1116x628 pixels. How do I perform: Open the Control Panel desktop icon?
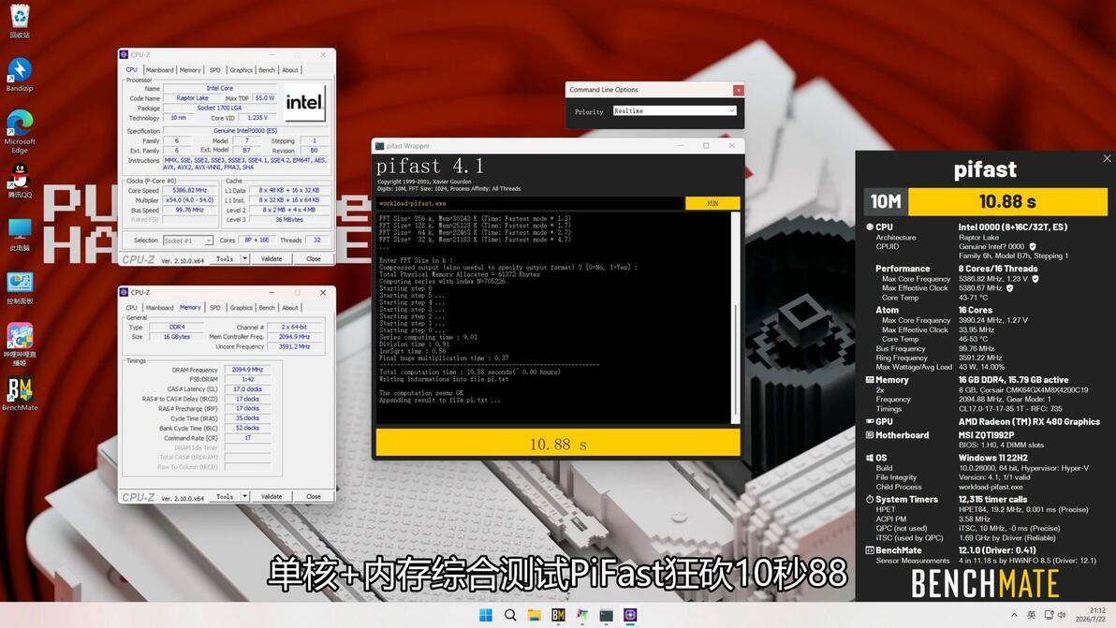[20, 287]
